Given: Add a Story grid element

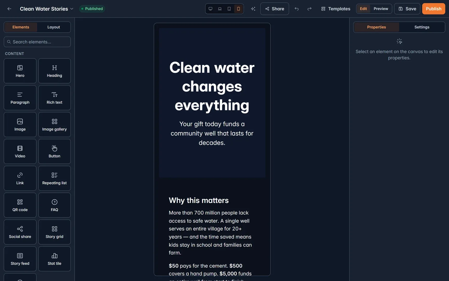Looking at the screenshot, I should coord(55,232).
